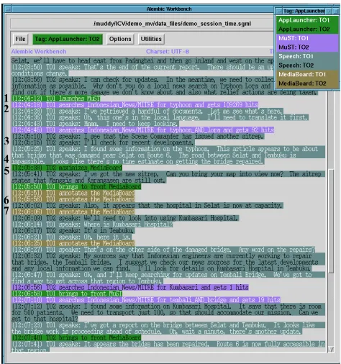341x364 pixels.
Task: Click line '[12:05:51] TO1 annotates the MediaBoard'
Action: [x=73, y=193]
